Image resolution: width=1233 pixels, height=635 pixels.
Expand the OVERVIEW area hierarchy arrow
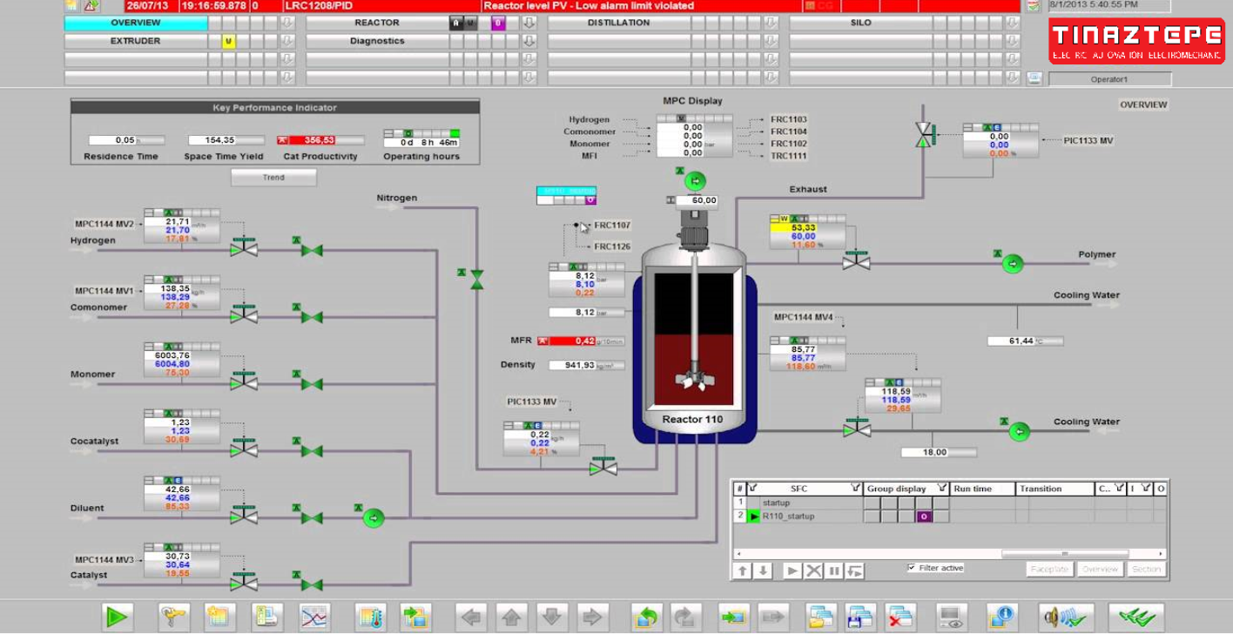[287, 23]
